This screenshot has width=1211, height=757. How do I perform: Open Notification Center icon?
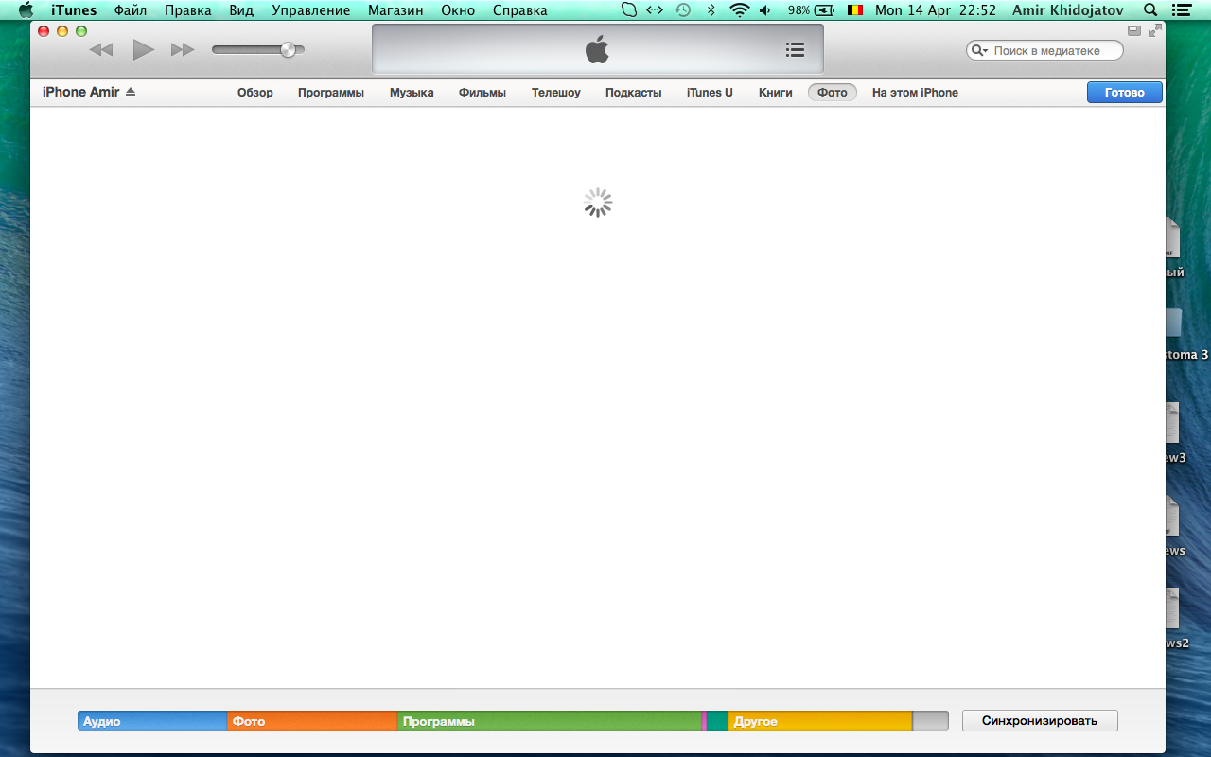[1182, 10]
